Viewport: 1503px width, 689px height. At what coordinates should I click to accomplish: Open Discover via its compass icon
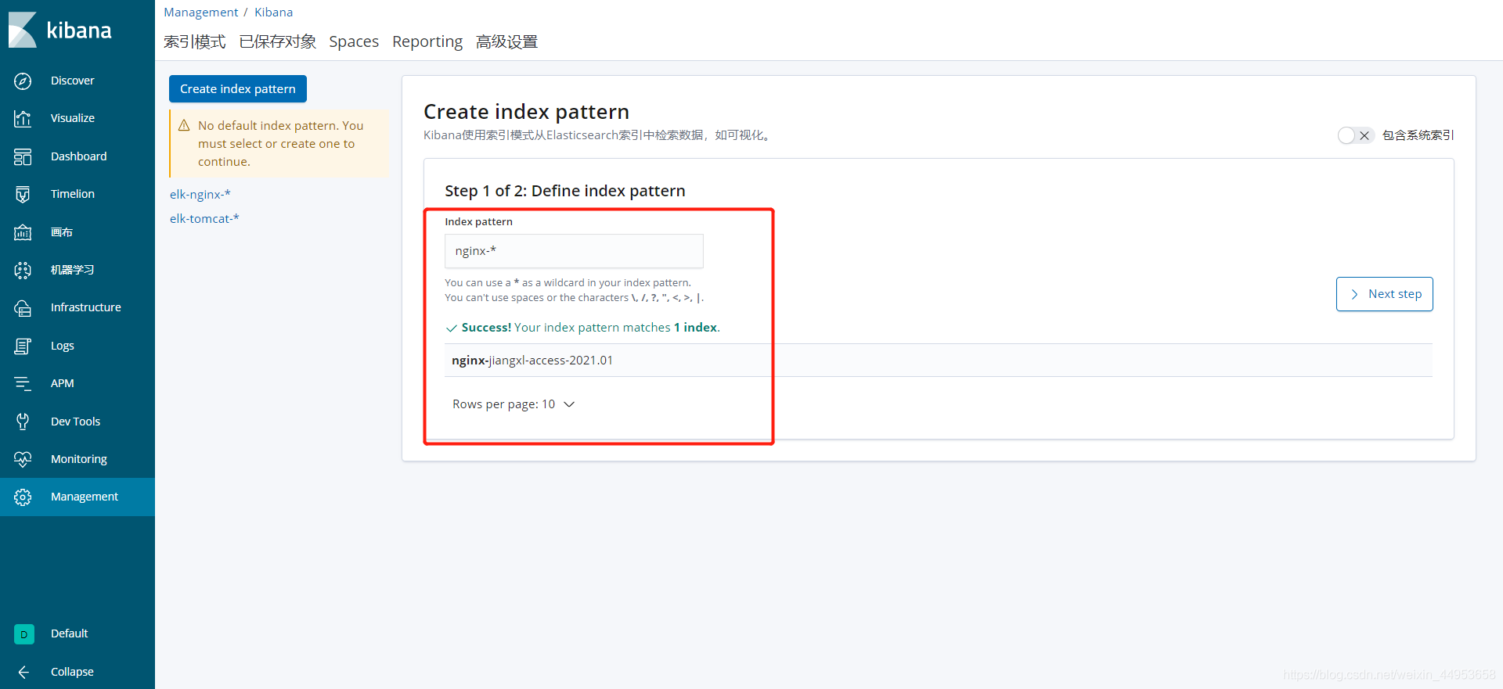(x=23, y=81)
